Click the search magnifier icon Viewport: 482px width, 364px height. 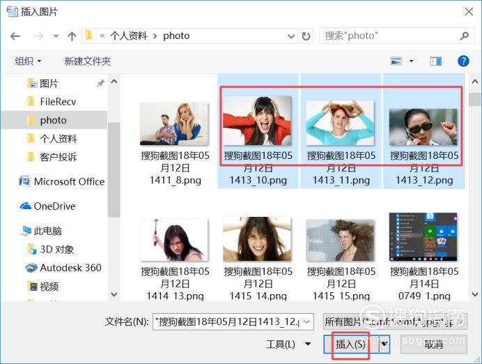[x=464, y=36]
